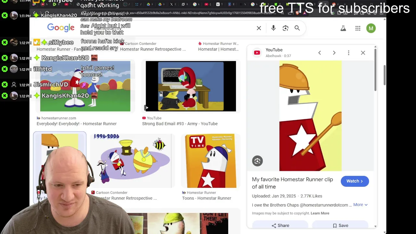Screen dimensions: 416x234
Task: Open Google Lens image search
Action: (285, 28)
